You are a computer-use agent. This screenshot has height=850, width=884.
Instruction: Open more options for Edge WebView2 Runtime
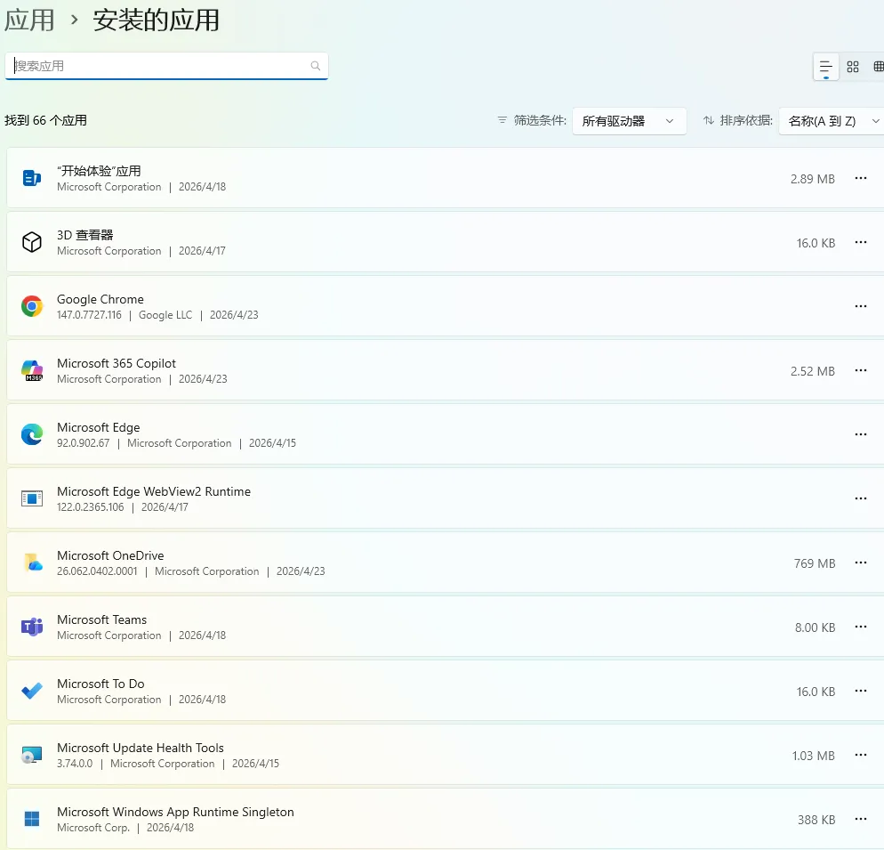pos(861,498)
